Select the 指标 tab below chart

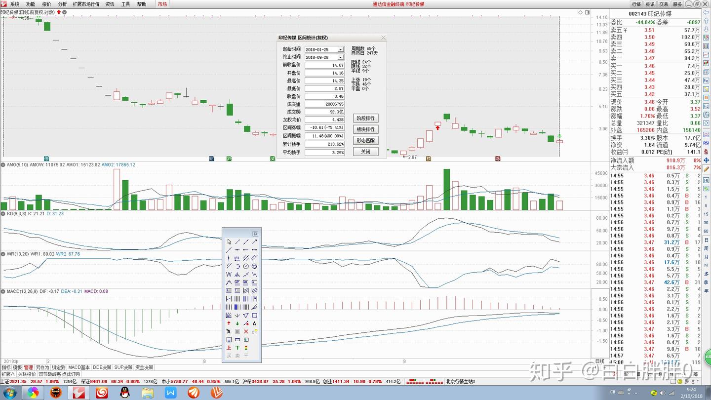click(6, 367)
